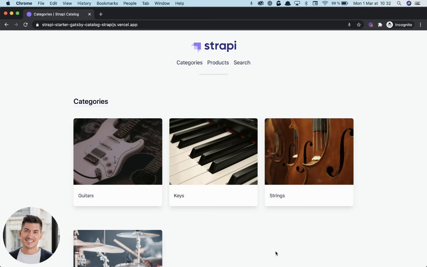
Task: Click the battery status icon
Action: (x=345, y=3)
